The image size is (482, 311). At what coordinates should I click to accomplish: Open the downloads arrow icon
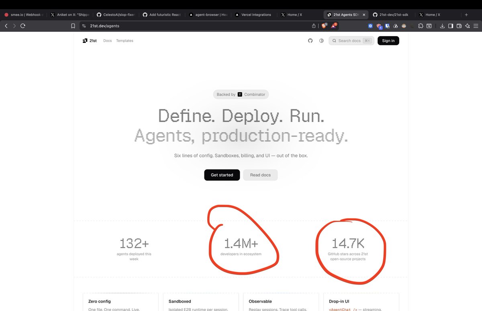click(442, 26)
